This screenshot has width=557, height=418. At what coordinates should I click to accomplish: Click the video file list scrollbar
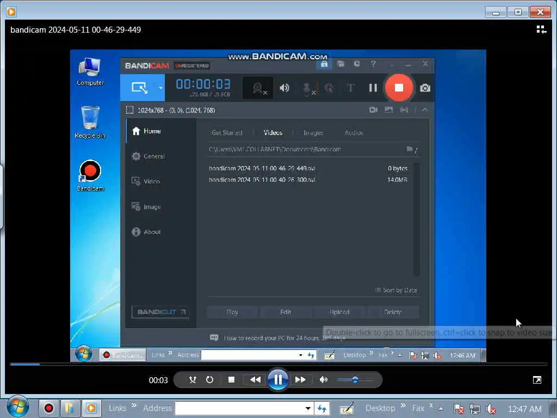[416, 219]
